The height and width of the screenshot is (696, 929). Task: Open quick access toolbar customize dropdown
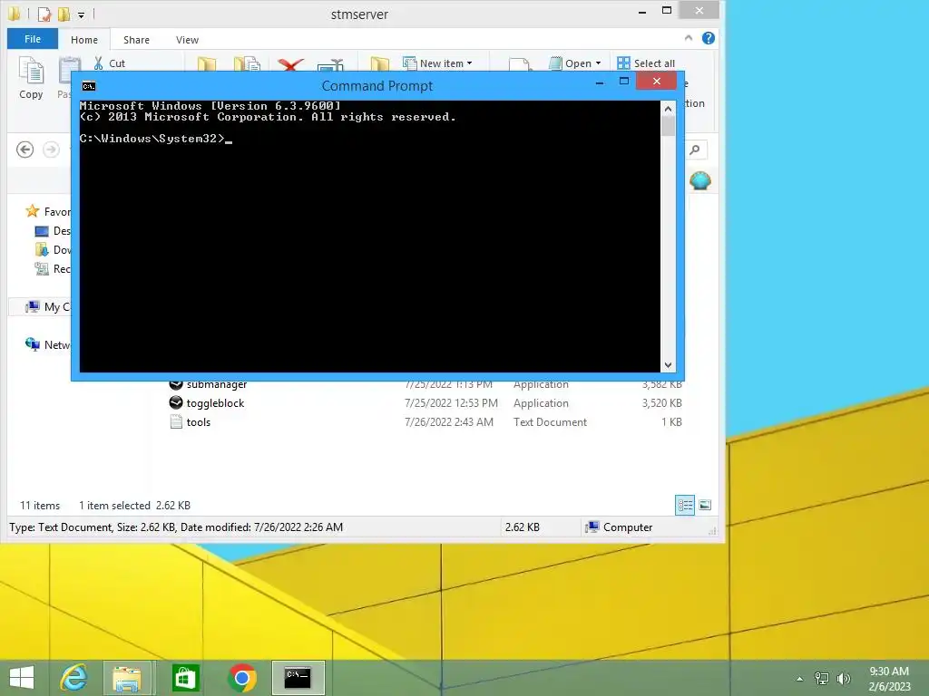[81, 14]
